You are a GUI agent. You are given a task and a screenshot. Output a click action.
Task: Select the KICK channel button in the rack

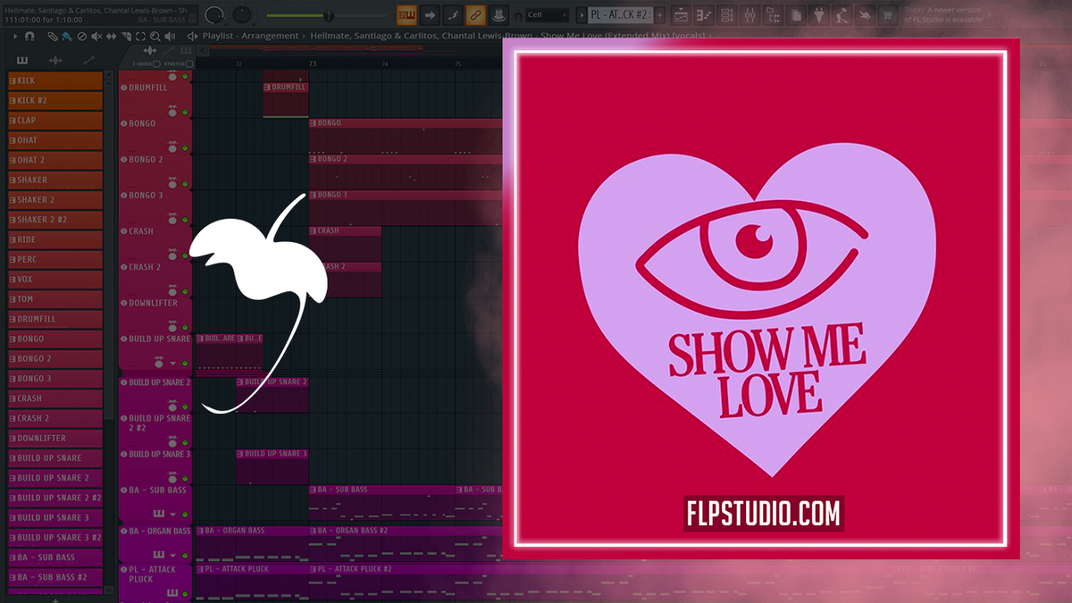click(x=55, y=80)
